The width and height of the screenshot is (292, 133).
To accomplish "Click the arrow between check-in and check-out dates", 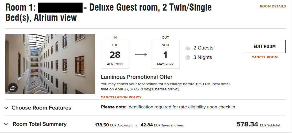I will click(141, 55).
